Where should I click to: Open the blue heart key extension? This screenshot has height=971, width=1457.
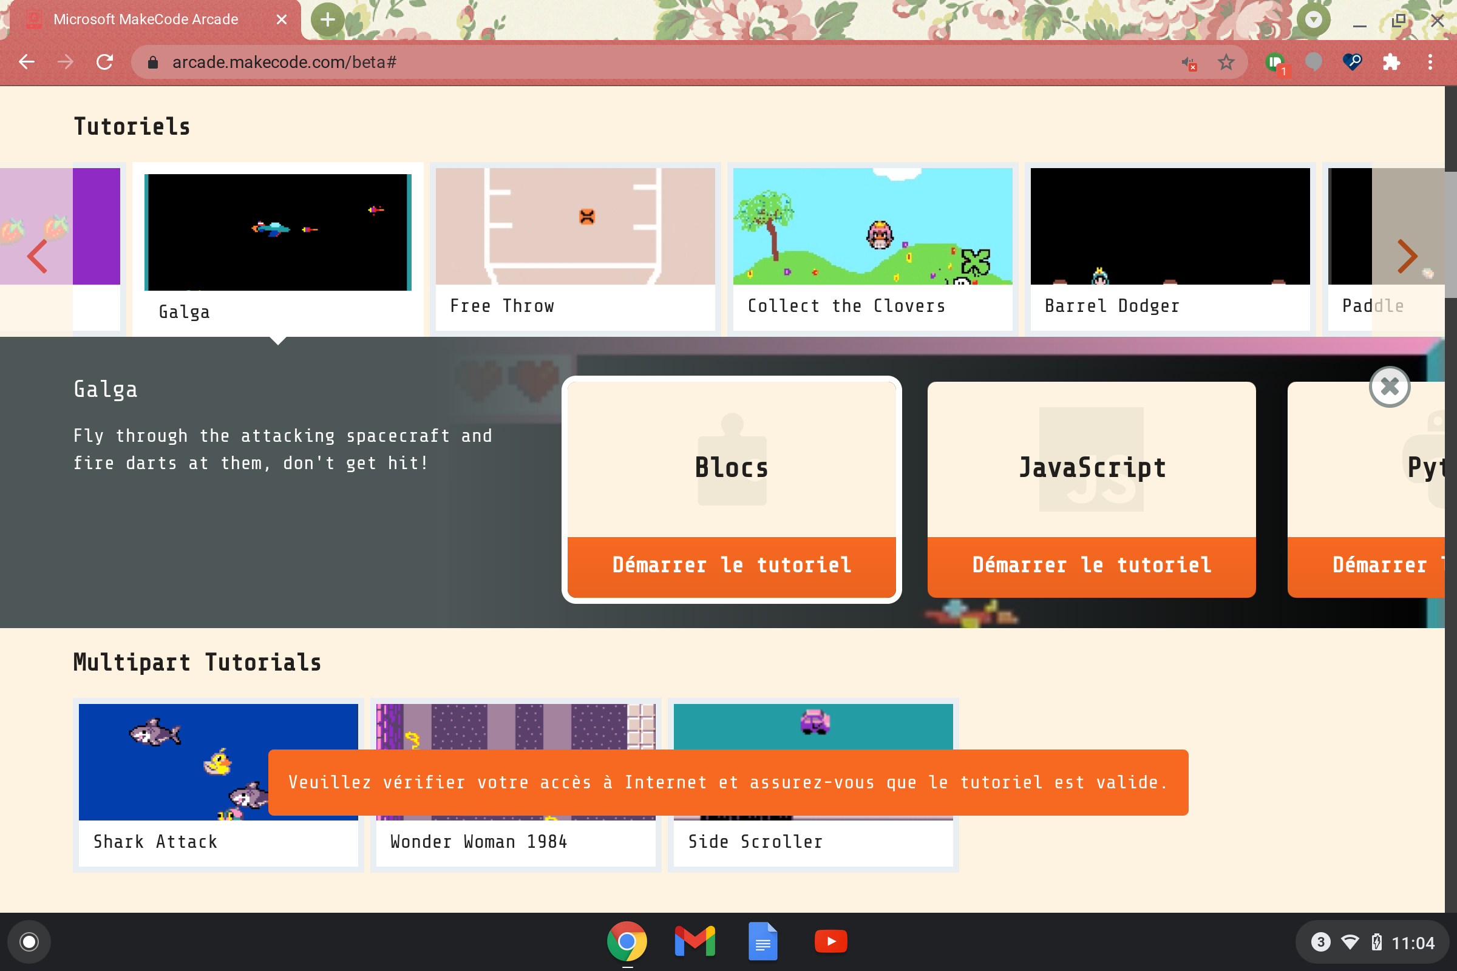pos(1353,62)
